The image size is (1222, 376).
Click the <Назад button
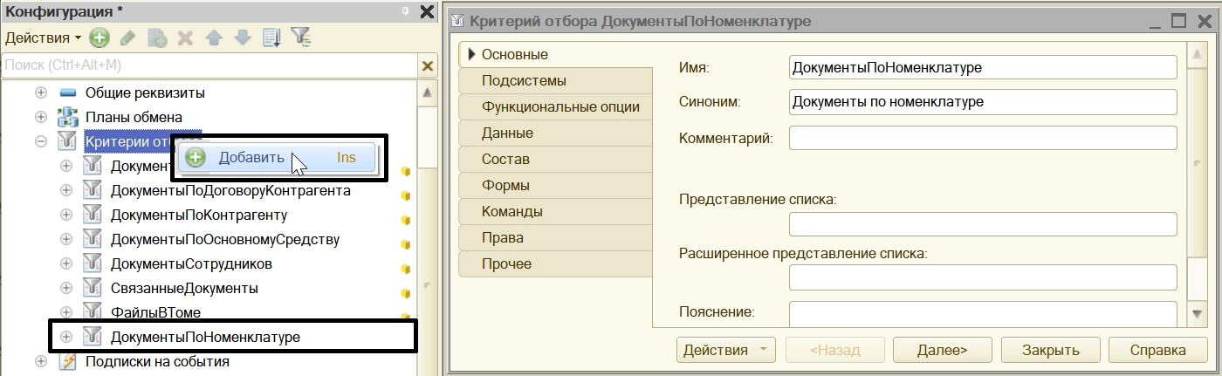click(834, 351)
